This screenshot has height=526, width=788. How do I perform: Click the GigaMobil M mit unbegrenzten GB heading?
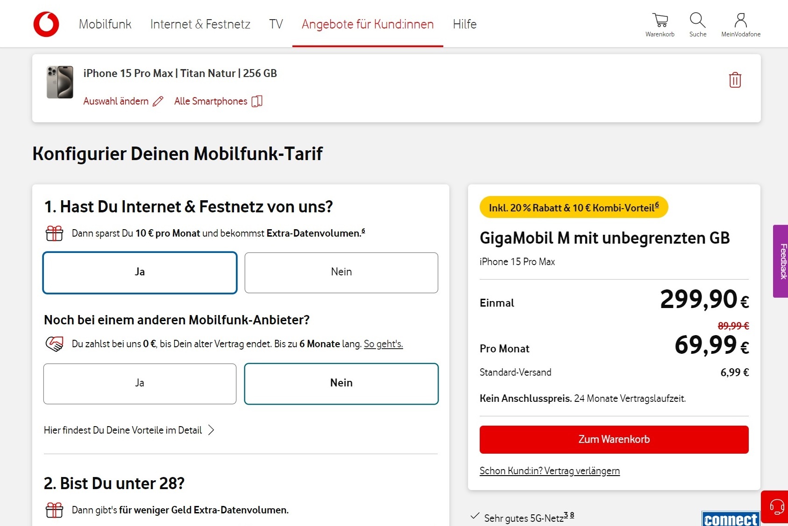pyautogui.click(x=605, y=238)
